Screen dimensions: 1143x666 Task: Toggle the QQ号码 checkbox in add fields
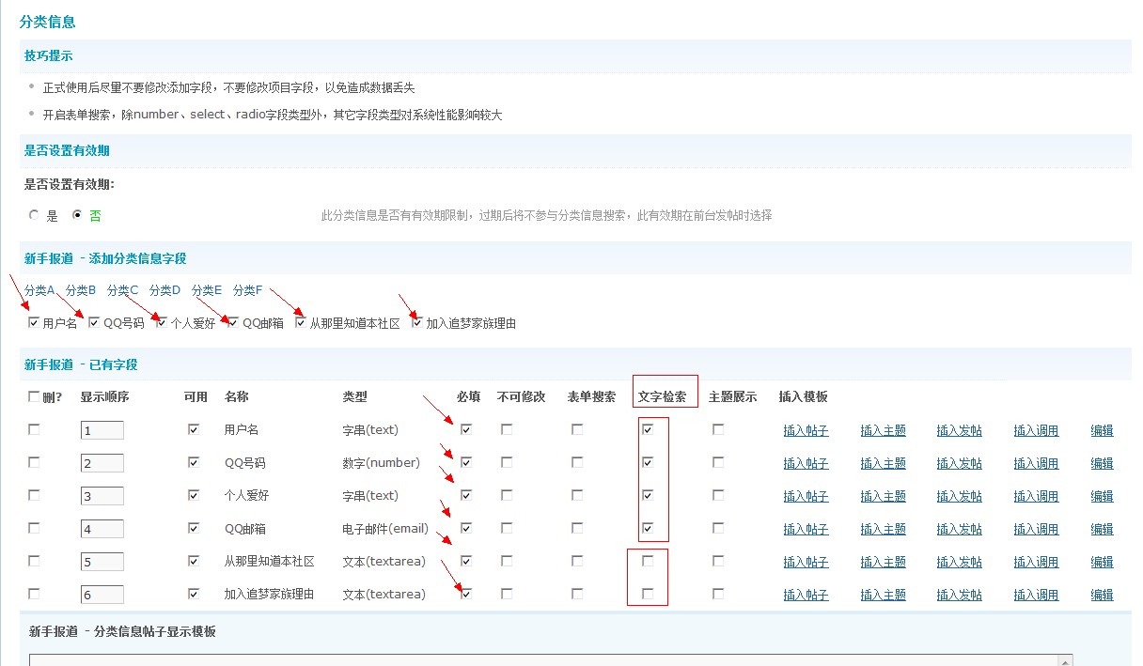click(94, 323)
